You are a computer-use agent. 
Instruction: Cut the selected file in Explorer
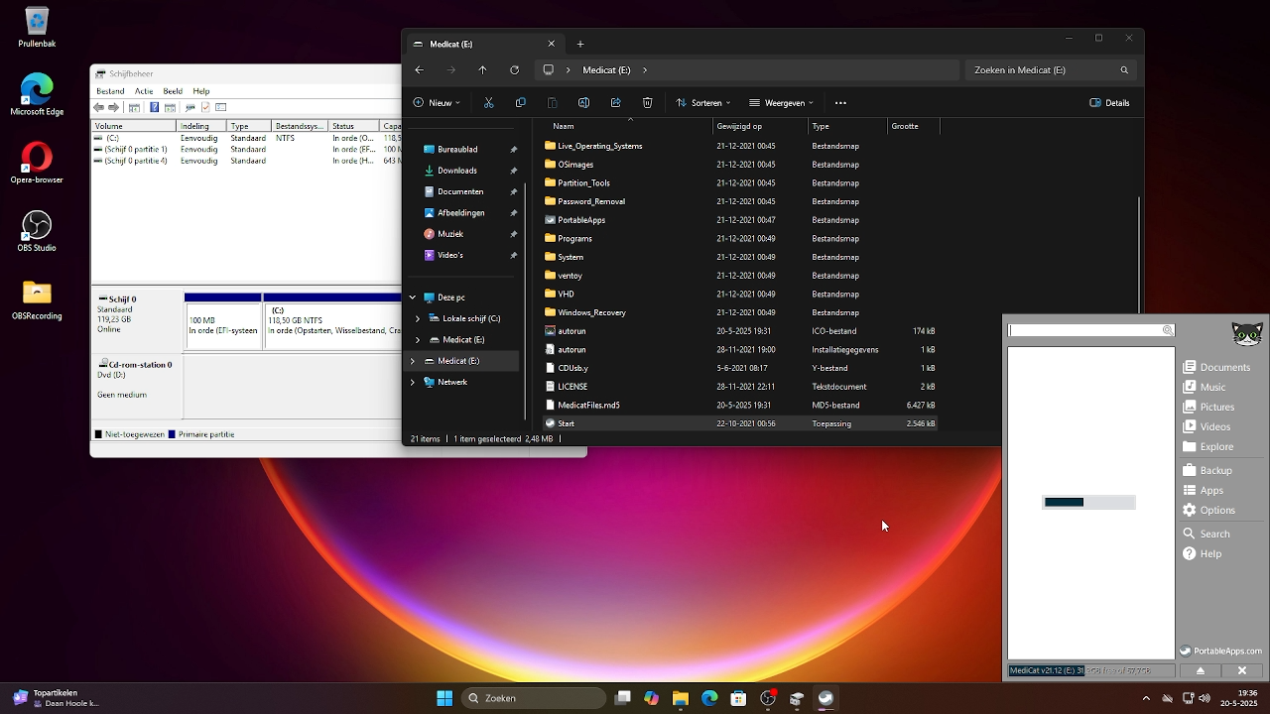coord(488,102)
